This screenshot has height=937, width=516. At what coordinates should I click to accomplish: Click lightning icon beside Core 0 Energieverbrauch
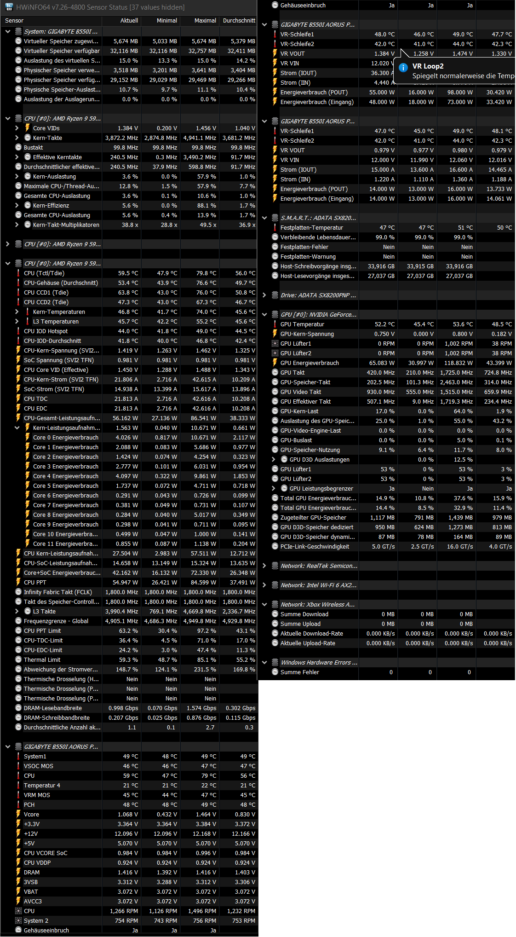28,437
